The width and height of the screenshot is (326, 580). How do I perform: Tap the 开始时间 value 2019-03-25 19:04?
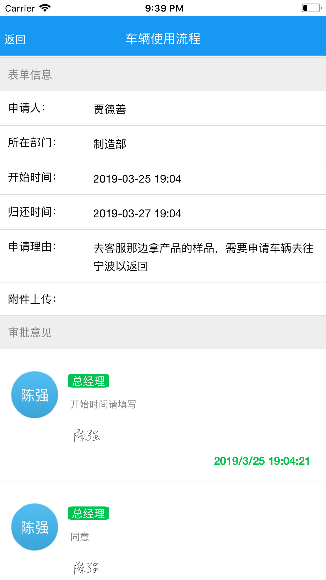click(x=137, y=179)
